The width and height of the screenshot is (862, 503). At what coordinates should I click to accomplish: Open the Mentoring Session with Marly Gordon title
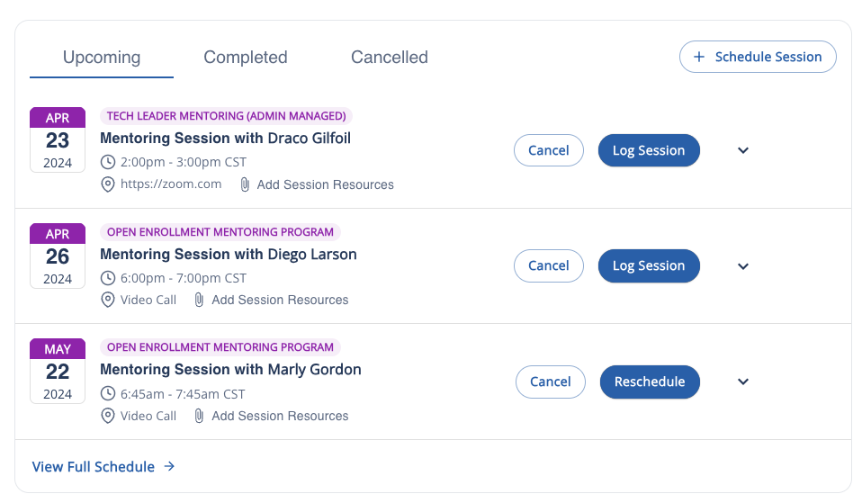point(230,370)
